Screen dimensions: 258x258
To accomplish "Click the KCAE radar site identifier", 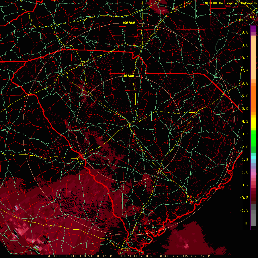I will tap(165, 256).
